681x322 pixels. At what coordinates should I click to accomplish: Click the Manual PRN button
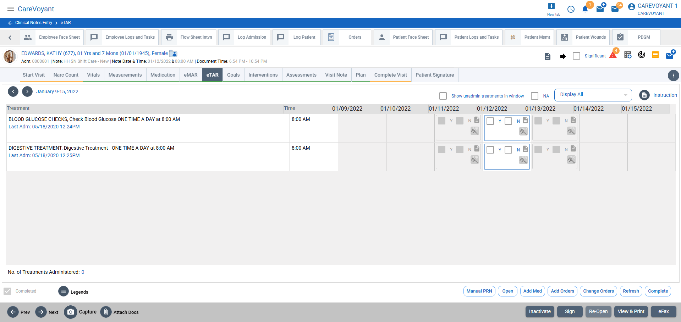(x=479, y=291)
